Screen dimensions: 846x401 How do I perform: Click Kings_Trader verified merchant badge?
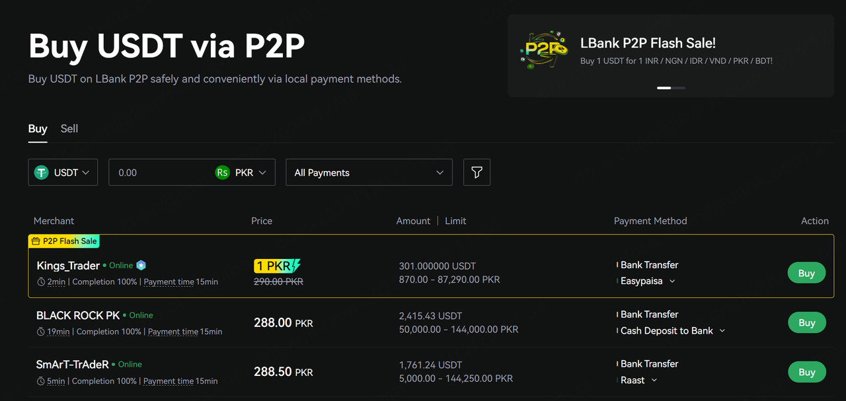141,266
